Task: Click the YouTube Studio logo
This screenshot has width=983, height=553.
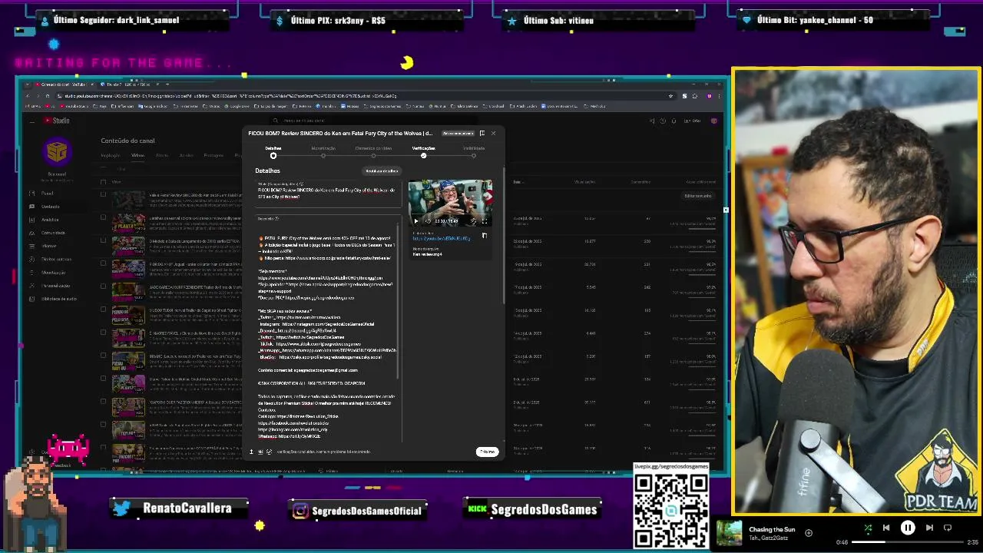Action: pos(57,121)
